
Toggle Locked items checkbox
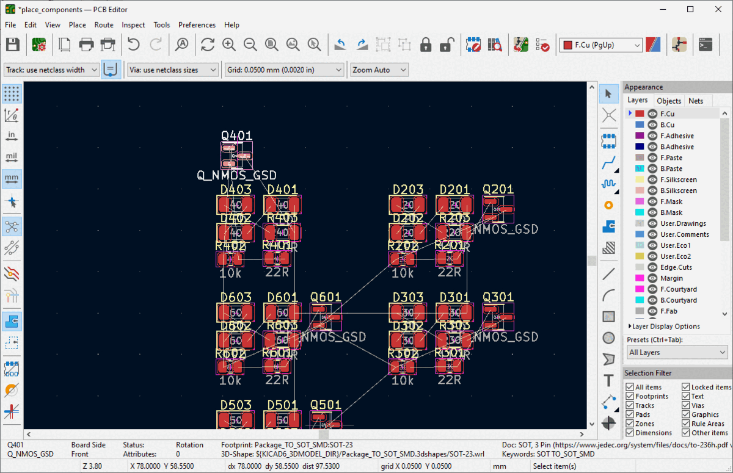pos(686,387)
